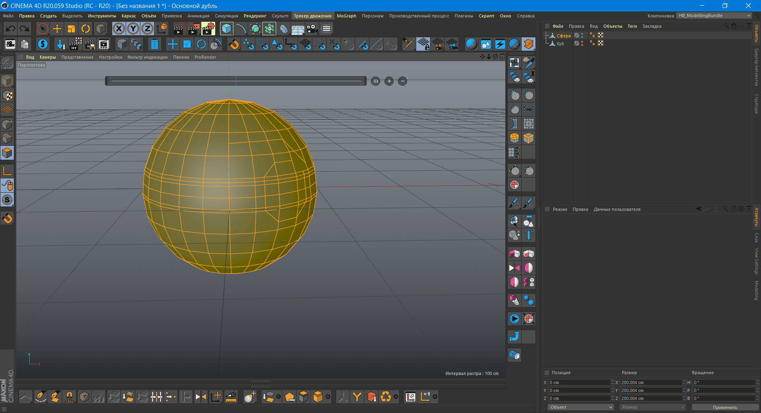
Task: Toggle the X axis lock
Action: [119, 29]
